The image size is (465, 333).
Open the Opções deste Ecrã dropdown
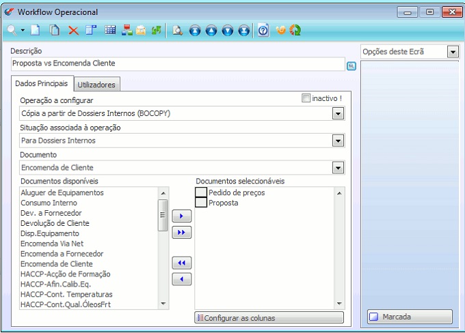coord(453,52)
